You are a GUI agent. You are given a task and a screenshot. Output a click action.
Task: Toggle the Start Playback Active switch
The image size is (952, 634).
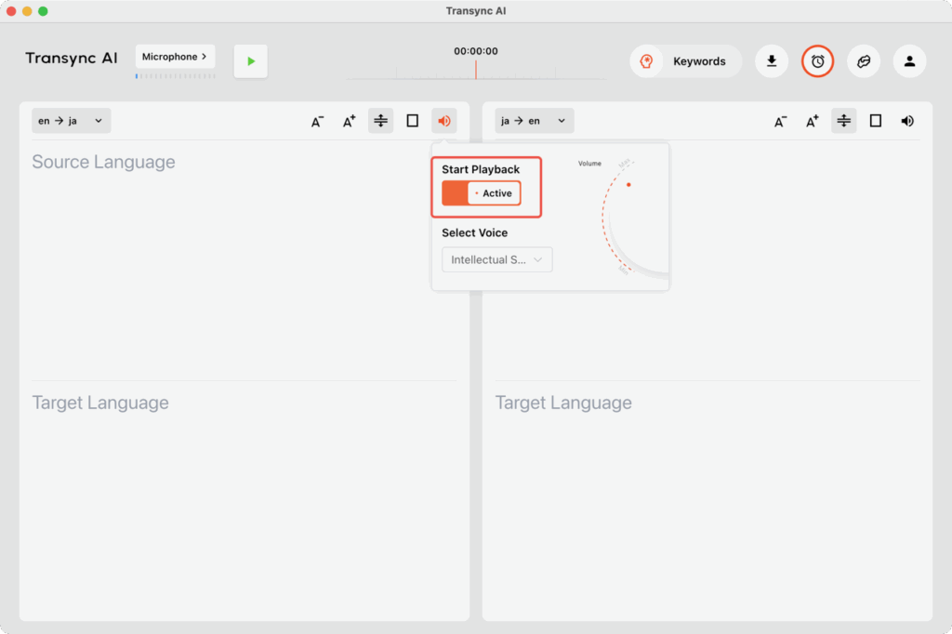481,193
